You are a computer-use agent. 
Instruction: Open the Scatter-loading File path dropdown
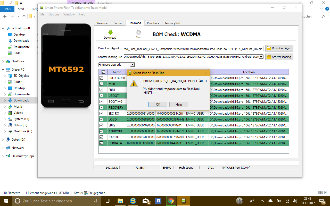(261, 57)
